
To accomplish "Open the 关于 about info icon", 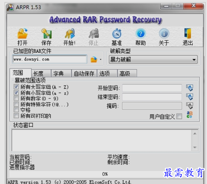I will point(164,34).
